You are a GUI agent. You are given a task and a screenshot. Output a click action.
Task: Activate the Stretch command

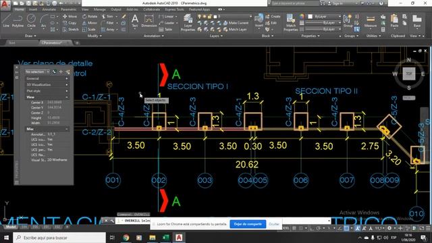(71, 29)
